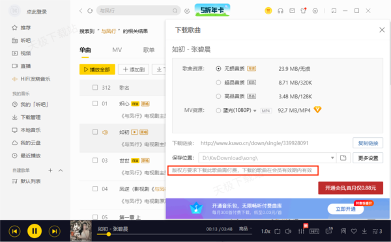Open the skin shirt icon in title bar

click(x=303, y=10)
